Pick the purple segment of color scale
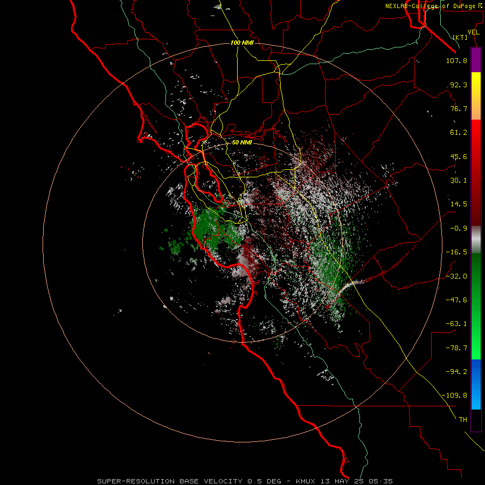 (476, 60)
